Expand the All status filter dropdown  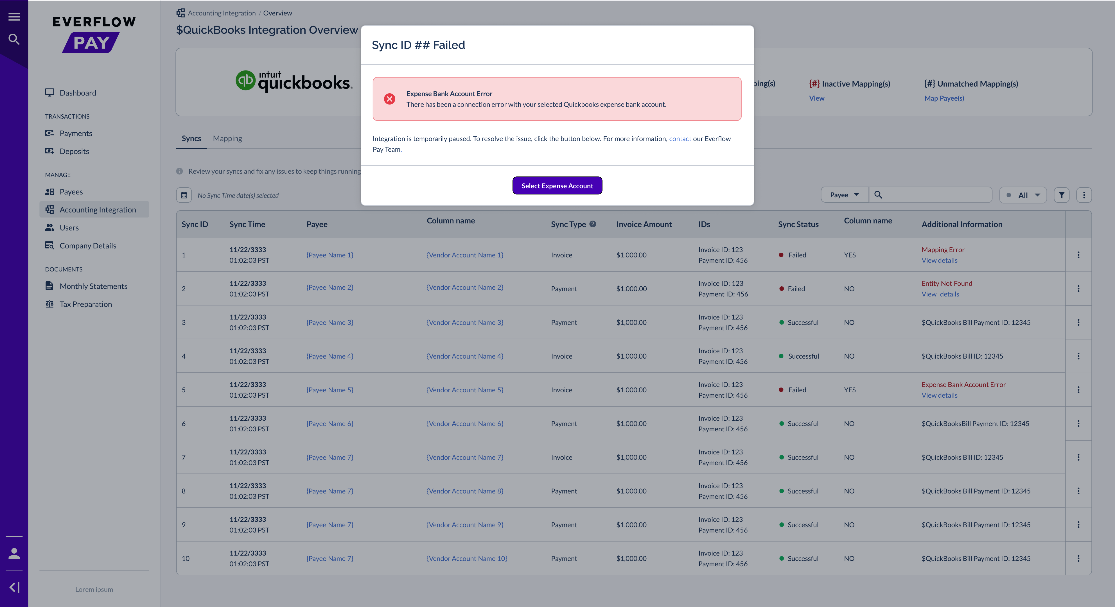coord(1023,195)
